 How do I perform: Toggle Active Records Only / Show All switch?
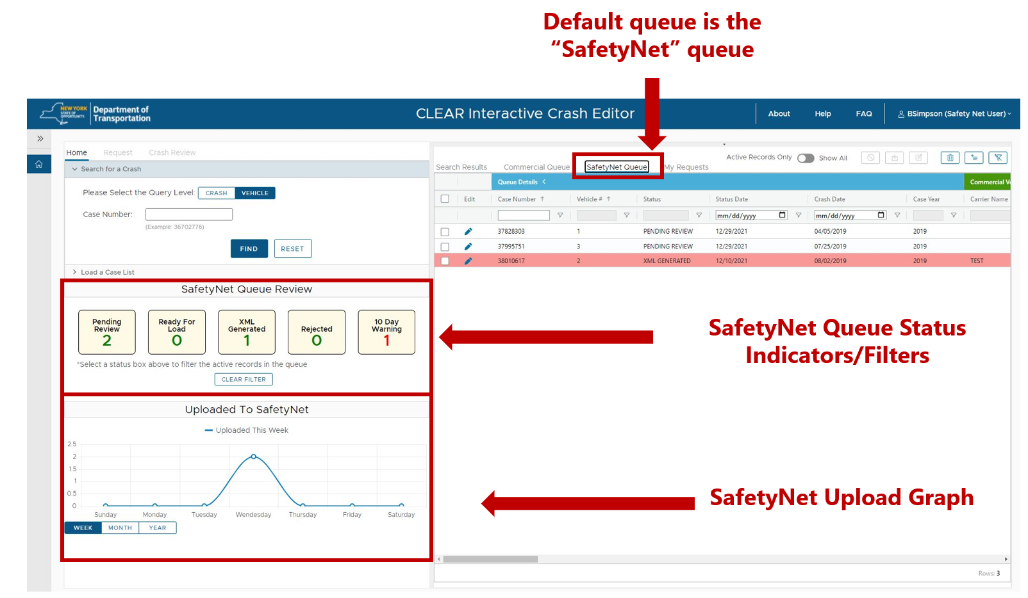click(806, 158)
